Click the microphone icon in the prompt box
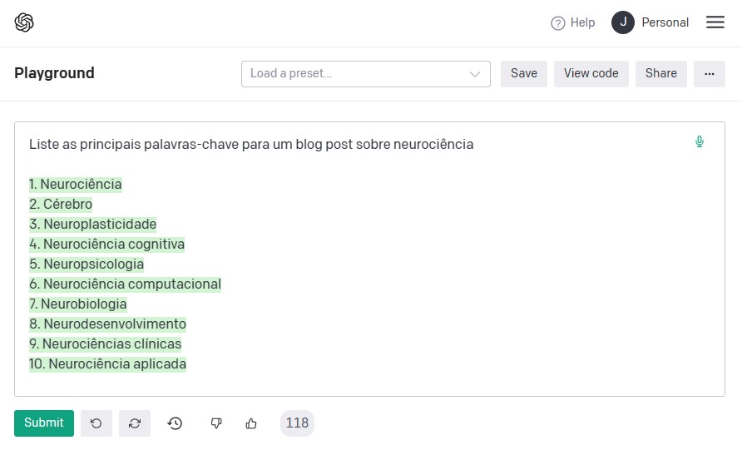The image size is (742, 450). pos(700,142)
